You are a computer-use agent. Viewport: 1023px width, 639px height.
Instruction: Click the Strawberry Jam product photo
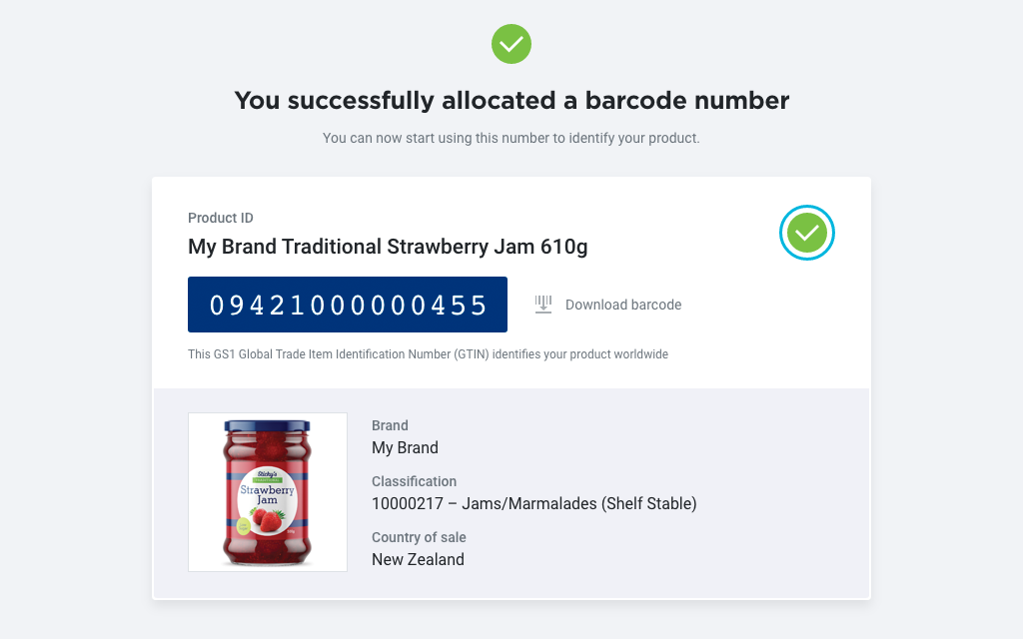[267, 491]
